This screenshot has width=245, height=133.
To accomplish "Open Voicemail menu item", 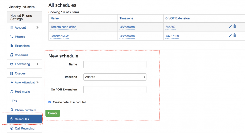I will point(25,55).
